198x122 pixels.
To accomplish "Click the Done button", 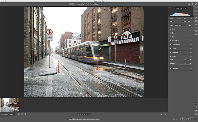I will 183,119.
